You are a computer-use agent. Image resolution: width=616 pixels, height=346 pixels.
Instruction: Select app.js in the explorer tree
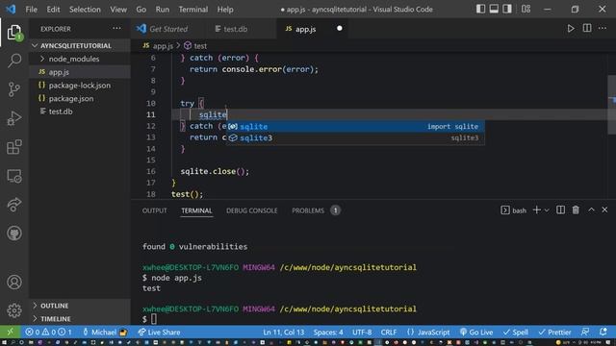pos(80,72)
